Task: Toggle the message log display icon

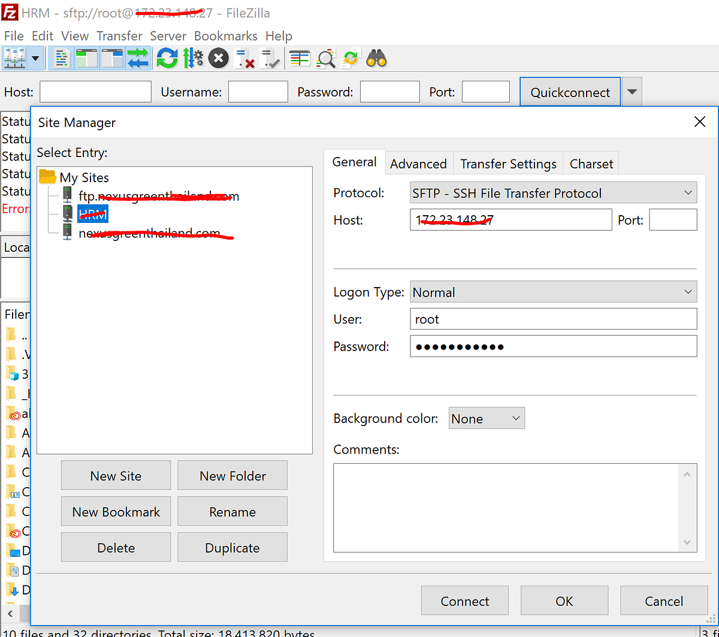Action: pos(62,58)
